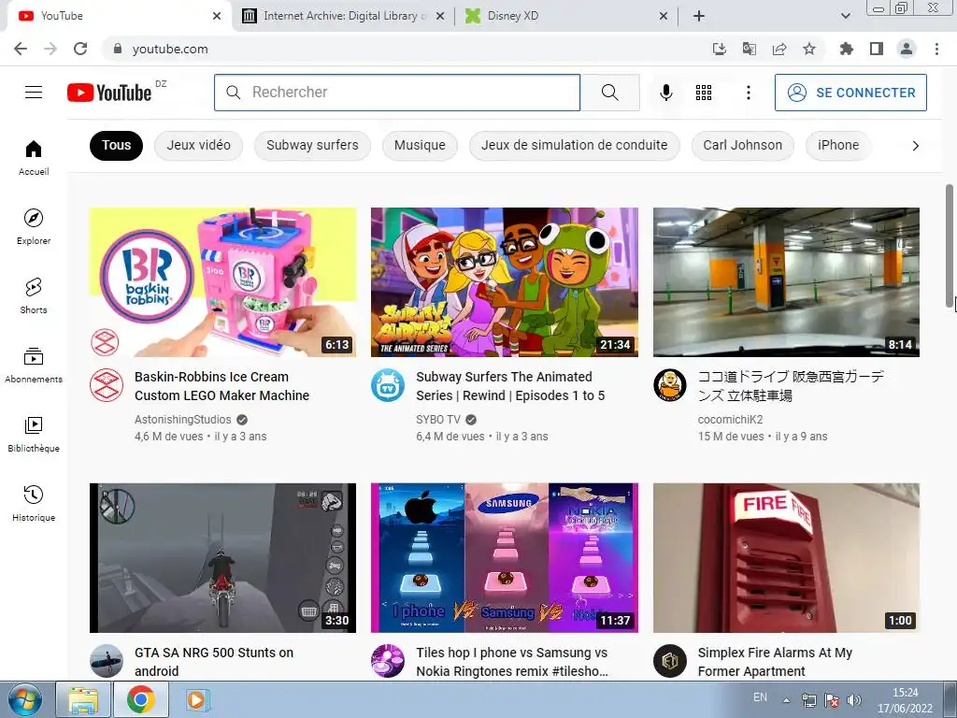Click the youtube.com address bar
The height and width of the screenshot is (718, 957).
coord(403,49)
